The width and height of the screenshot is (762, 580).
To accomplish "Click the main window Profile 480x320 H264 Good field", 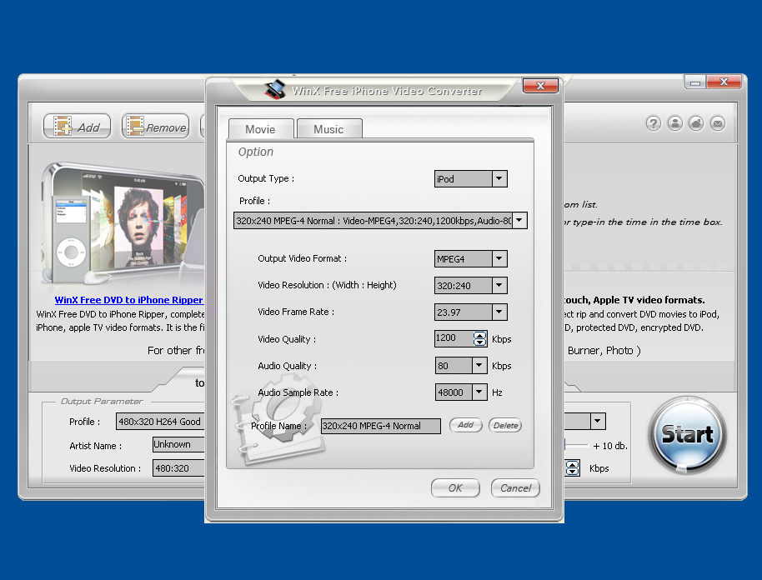I will [x=160, y=422].
